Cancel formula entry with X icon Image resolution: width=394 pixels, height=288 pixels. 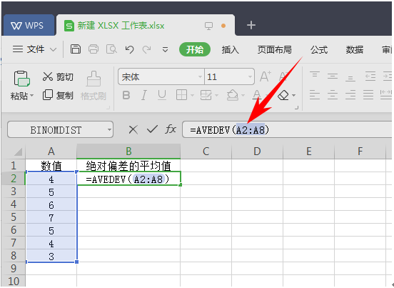(x=133, y=130)
